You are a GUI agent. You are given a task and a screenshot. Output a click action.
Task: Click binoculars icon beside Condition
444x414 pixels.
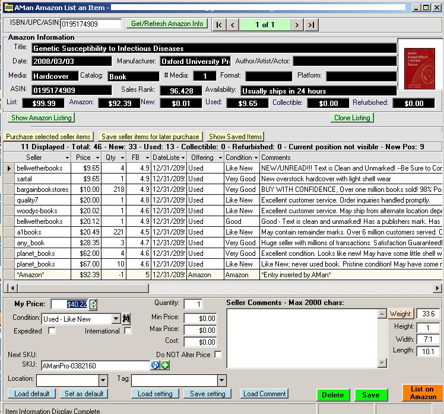point(126,319)
